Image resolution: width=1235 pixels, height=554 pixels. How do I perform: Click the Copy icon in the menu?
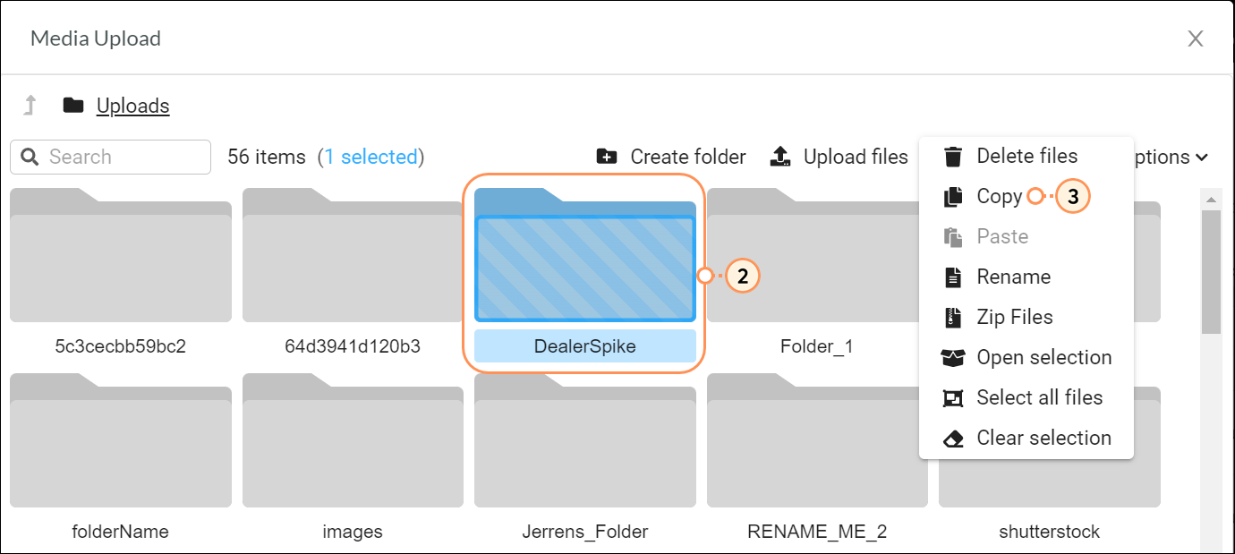point(954,197)
